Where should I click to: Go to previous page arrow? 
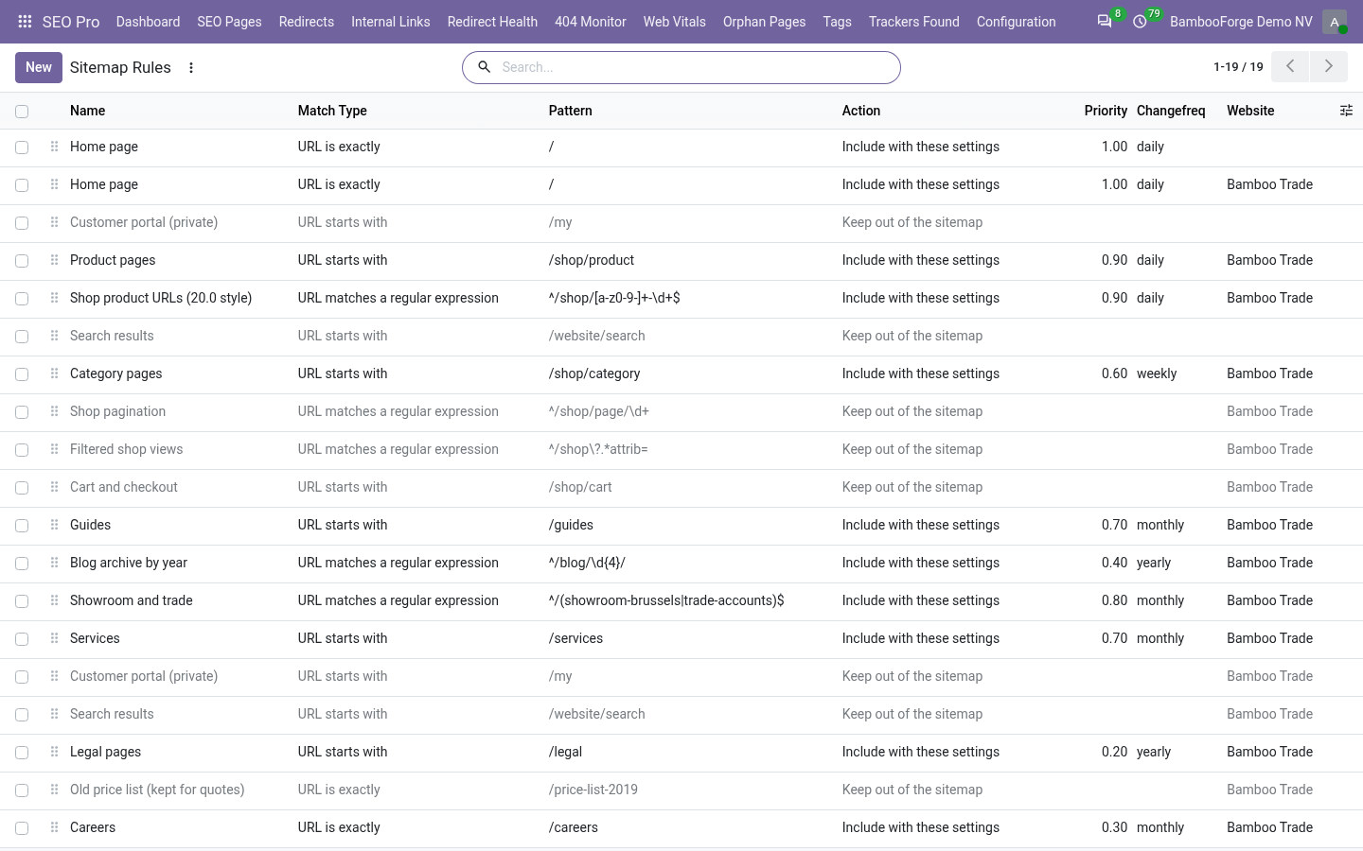[1290, 66]
